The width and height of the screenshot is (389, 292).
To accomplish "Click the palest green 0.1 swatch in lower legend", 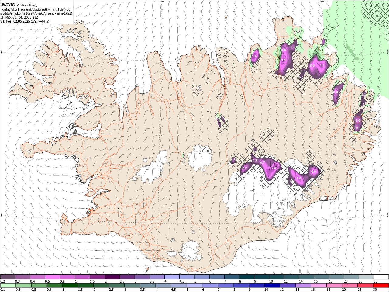I will point(8,285).
